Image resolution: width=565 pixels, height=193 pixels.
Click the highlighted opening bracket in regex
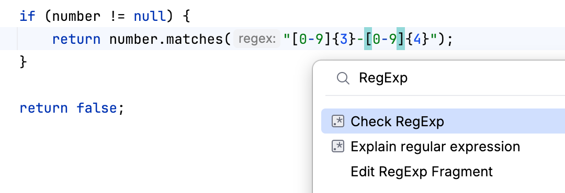click(x=368, y=39)
